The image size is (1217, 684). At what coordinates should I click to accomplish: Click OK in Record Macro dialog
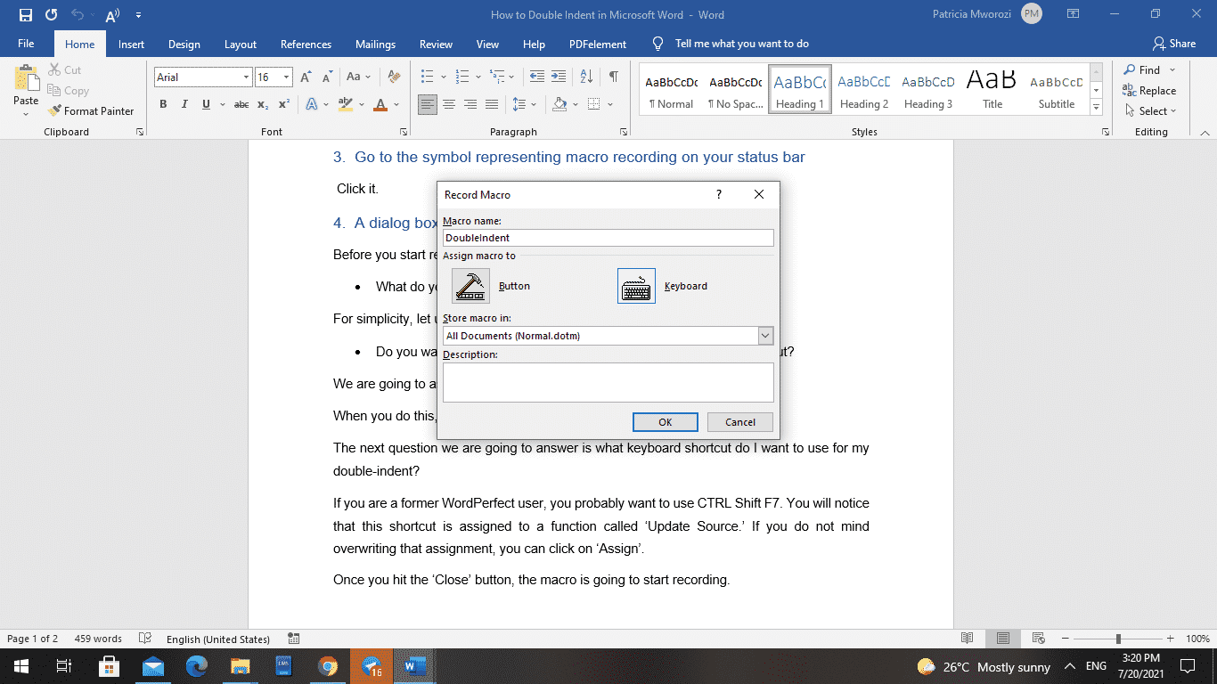click(x=665, y=422)
